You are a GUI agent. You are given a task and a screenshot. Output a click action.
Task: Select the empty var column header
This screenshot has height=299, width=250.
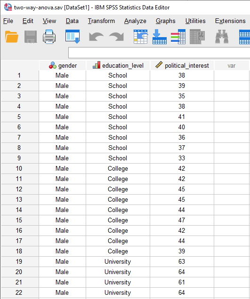click(232, 66)
